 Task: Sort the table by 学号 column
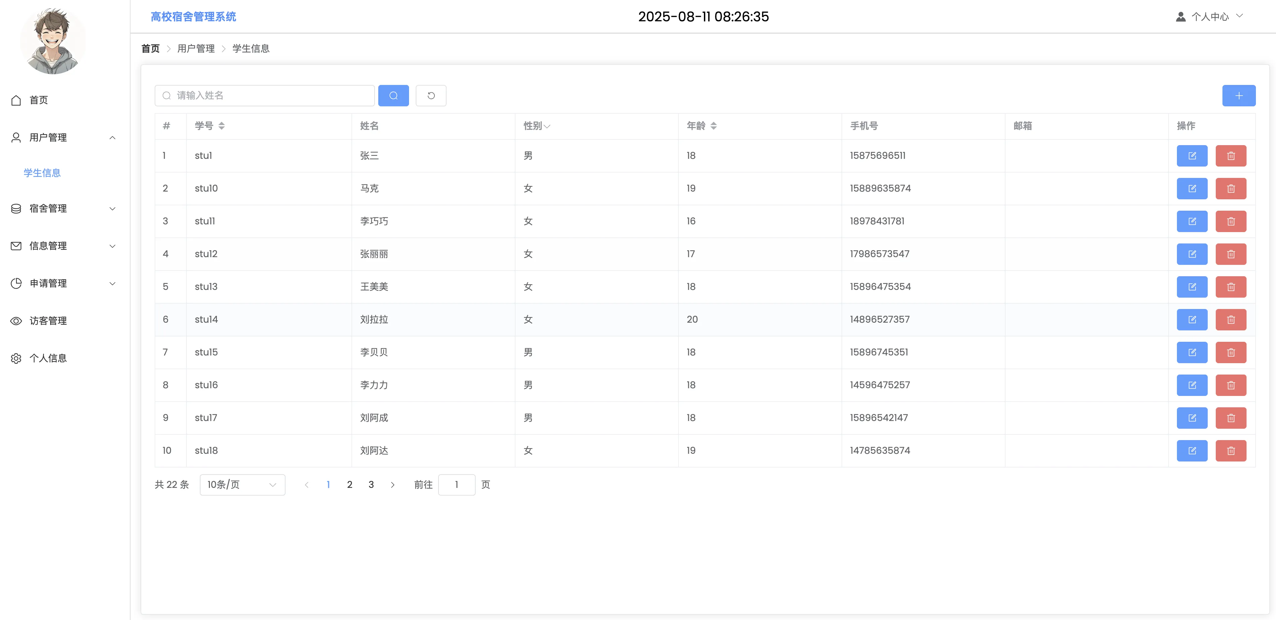[221, 126]
